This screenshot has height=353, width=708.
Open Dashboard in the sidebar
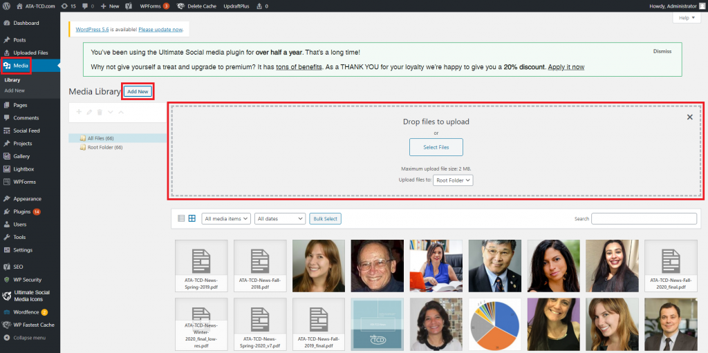click(26, 23)
